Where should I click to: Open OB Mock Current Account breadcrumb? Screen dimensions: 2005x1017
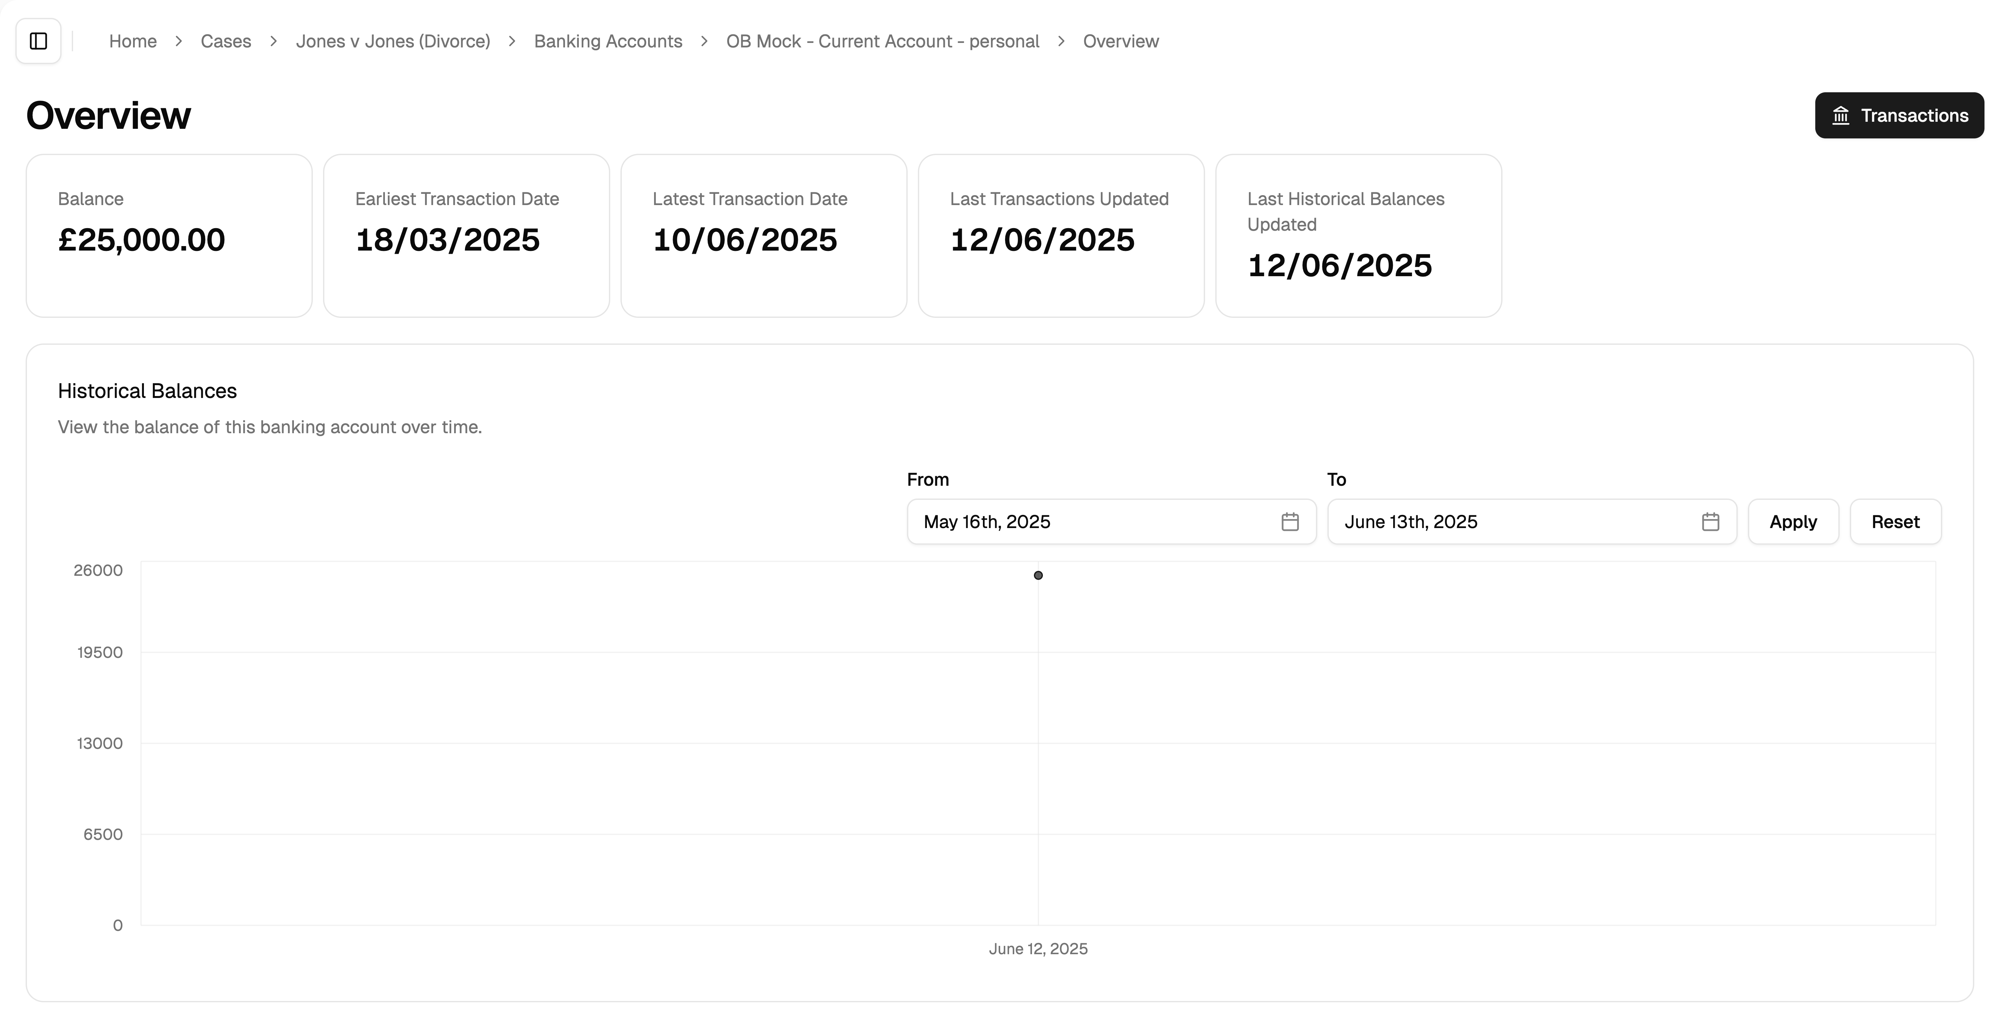pos(882,41)
